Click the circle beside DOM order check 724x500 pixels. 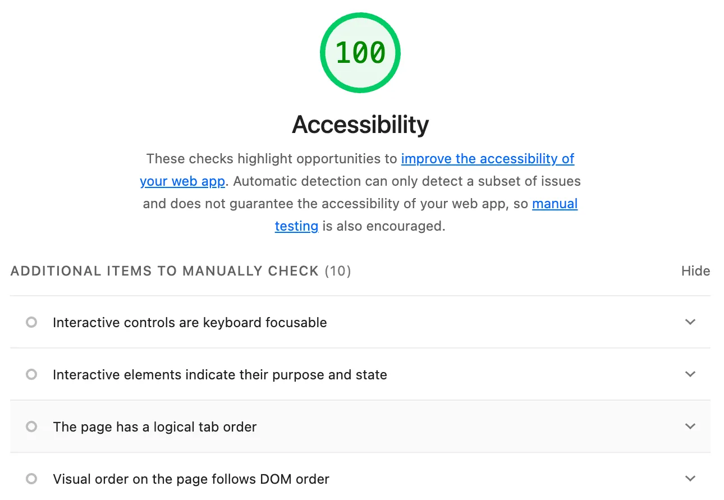31,479
